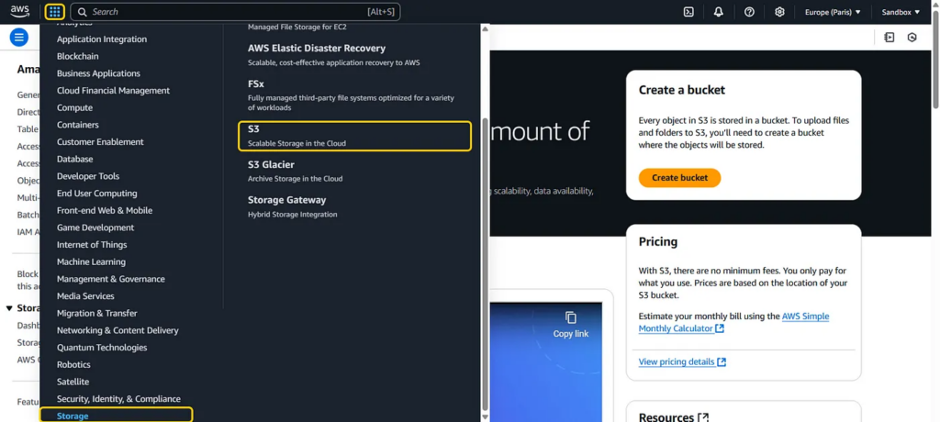Select Internet of Things category
940x422 pixels.
tap(92, 245)
